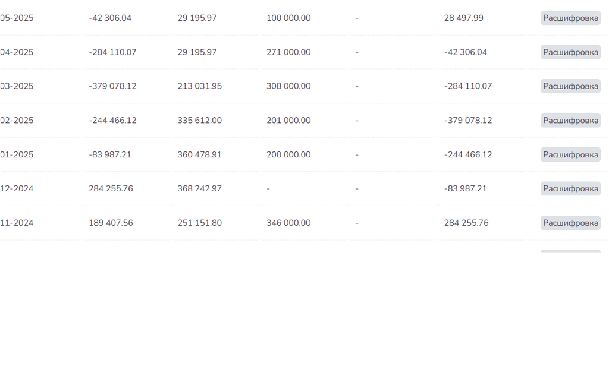Image resolution: width=609 pixels, height=382 pixels.
Task: Select the 251 151.80 amount
Action: tap(199, 223)
